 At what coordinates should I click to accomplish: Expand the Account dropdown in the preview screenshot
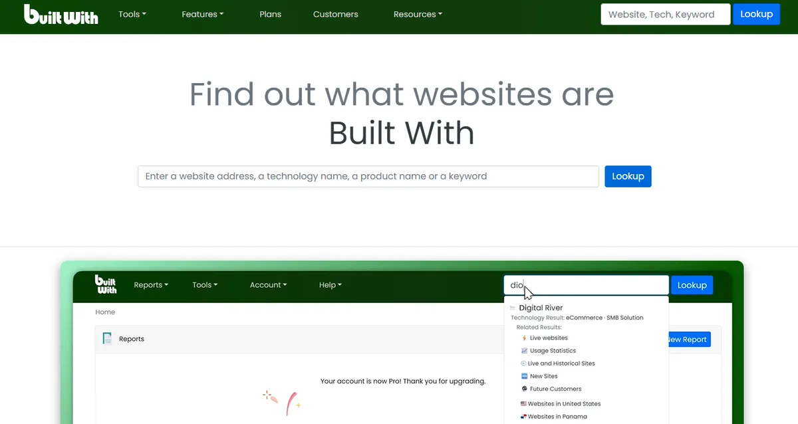tap(269, 285)
